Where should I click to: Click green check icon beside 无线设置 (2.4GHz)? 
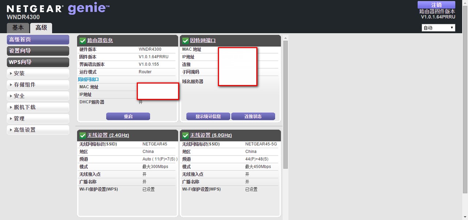[x=83, y=135]
